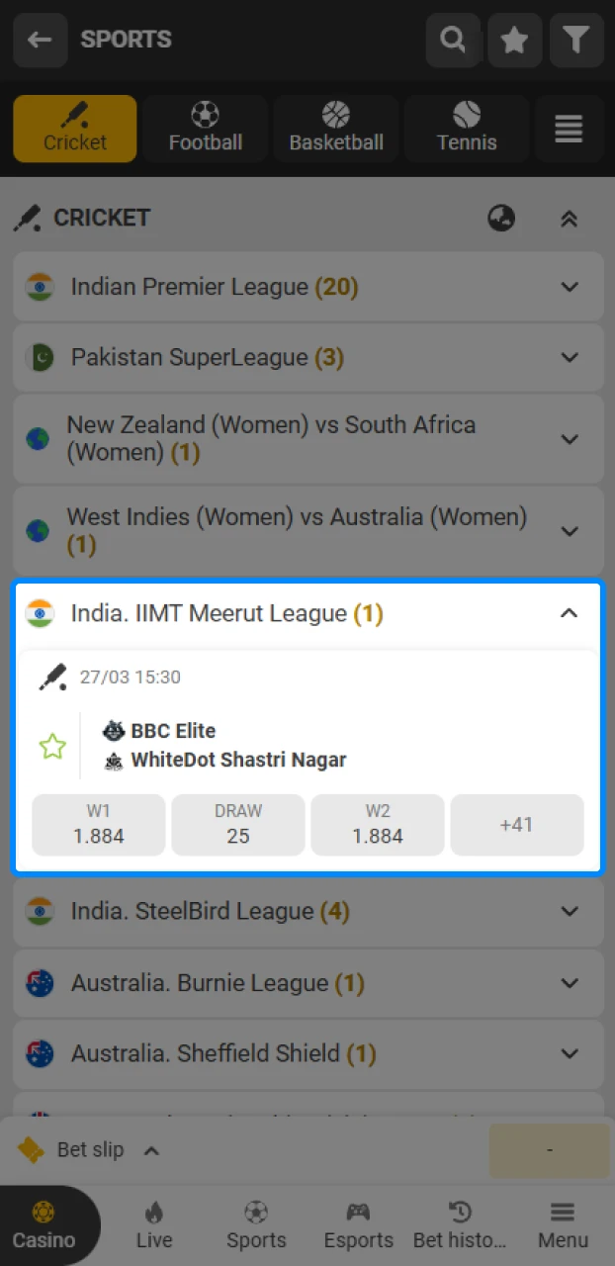Open favorites via the star icon in header
The height and width of the screenshot is (1266, 615).
[x=514, y=41]
